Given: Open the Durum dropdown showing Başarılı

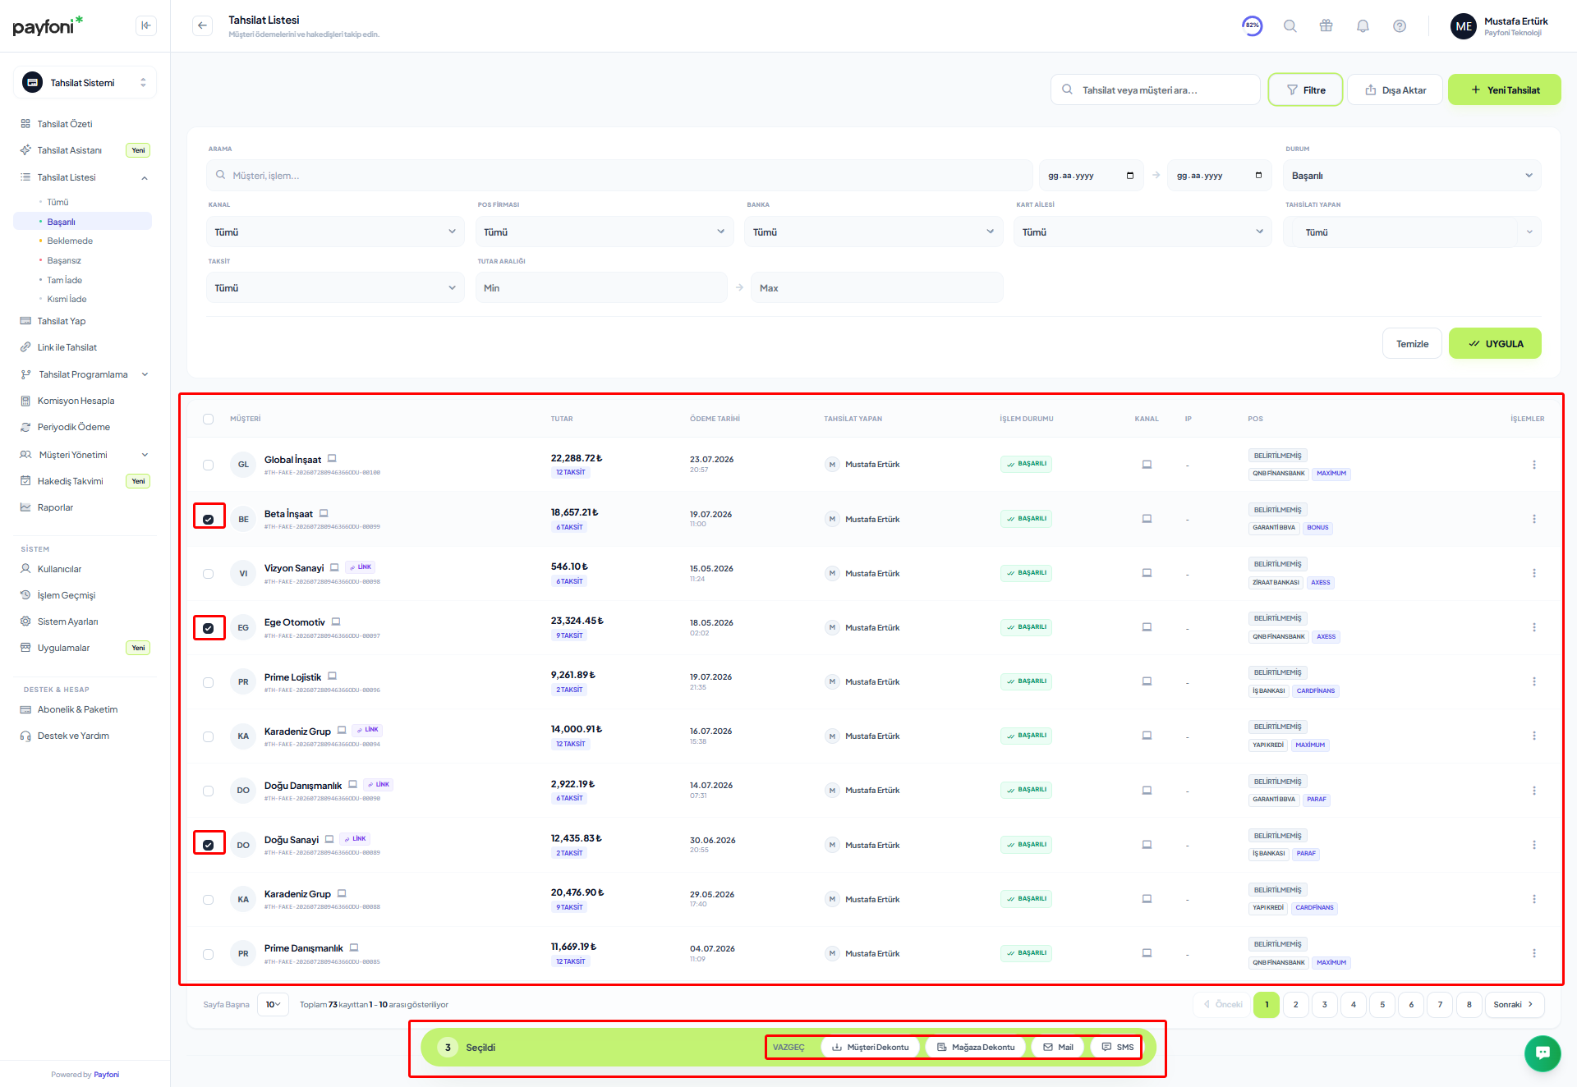Looking at the screenshot, I should pos(1412,176).
